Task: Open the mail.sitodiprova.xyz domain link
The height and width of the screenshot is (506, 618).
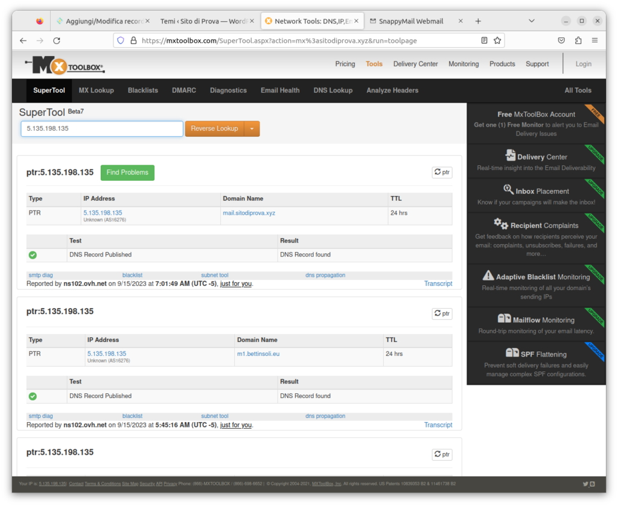Action: click(249, 213)
